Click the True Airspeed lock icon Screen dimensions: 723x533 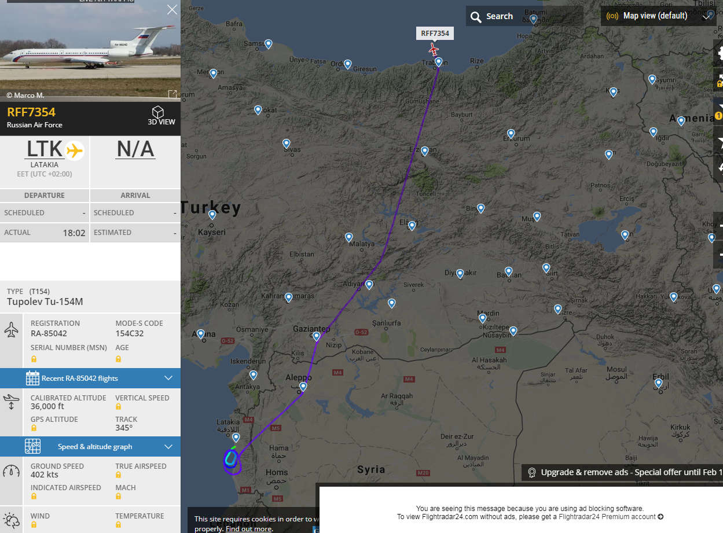click(118, 475)
